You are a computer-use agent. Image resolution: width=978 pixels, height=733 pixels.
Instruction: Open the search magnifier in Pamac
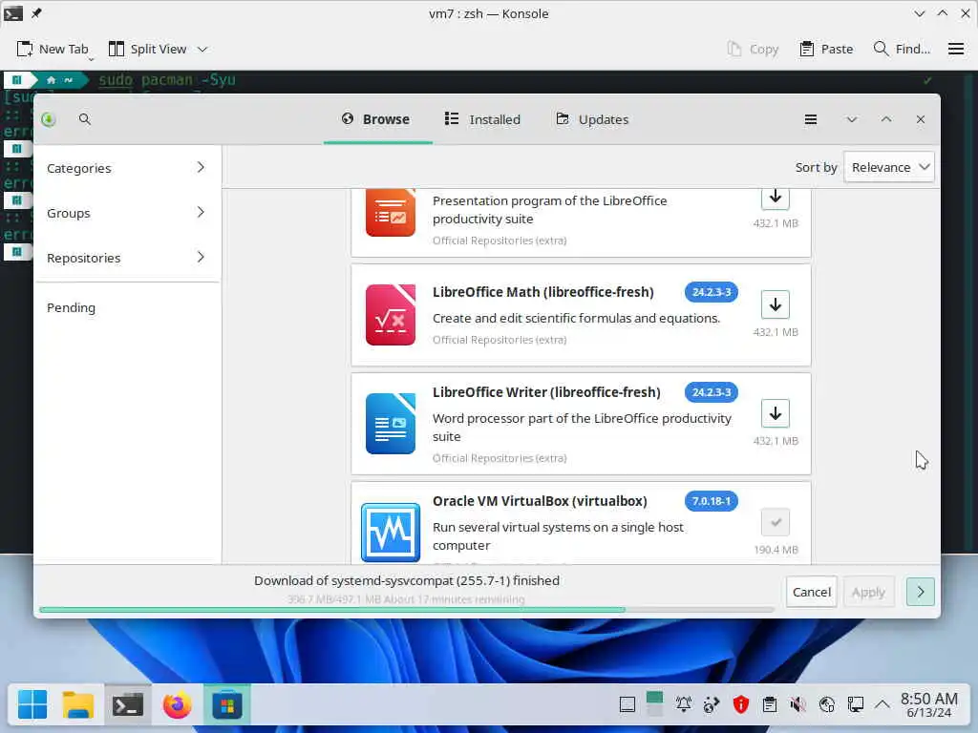click(85, 119)
